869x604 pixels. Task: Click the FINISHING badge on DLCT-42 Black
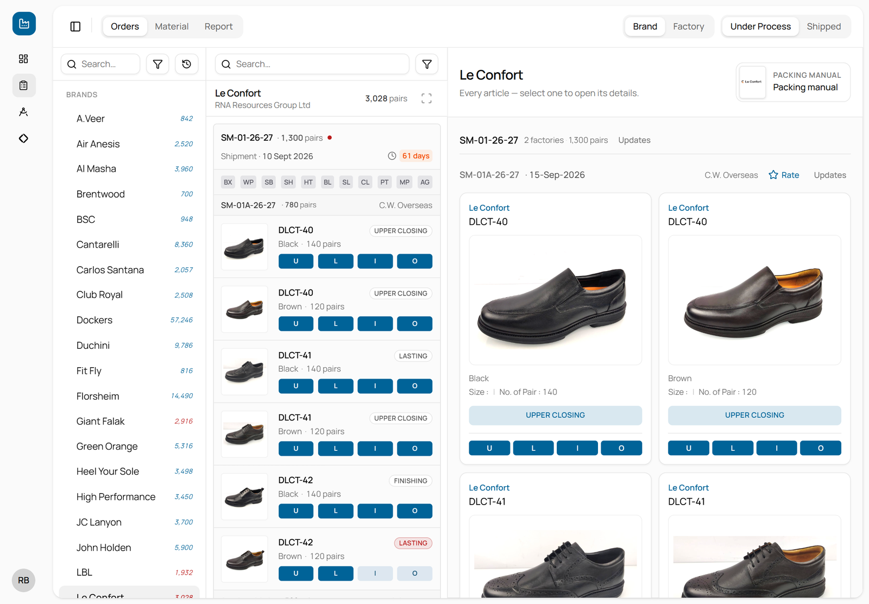click(411, 481)
